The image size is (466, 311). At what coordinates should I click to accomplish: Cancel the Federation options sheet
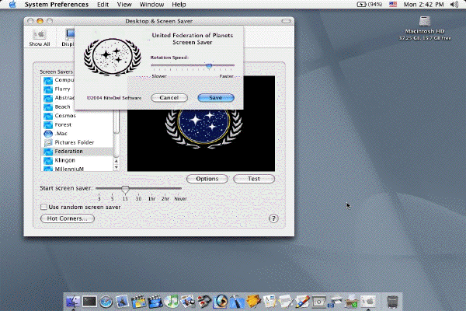coord(169,98)
